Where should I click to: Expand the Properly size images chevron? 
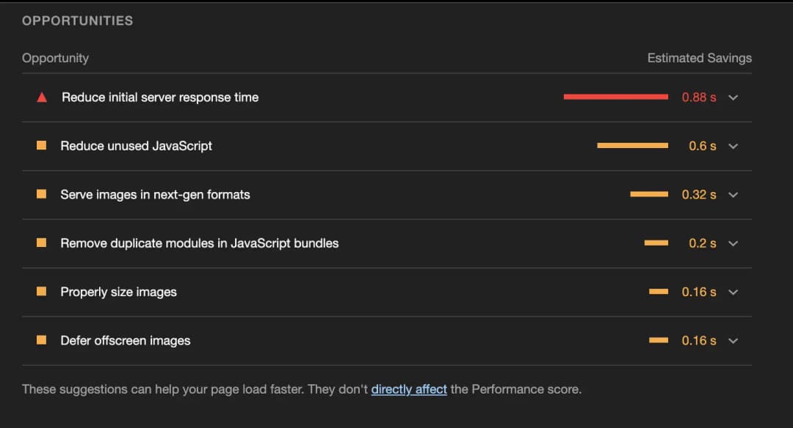tap(733, 292)
